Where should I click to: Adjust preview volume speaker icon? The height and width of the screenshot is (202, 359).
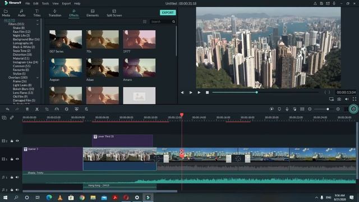click(x=347, y=99)
